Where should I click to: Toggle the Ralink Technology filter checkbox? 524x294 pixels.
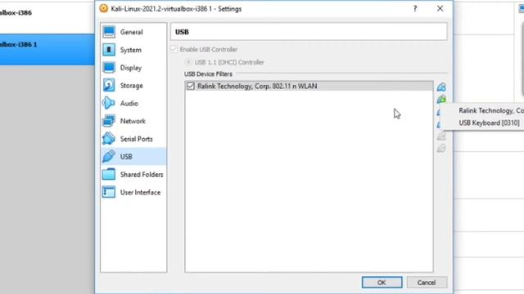pos(191,86)
